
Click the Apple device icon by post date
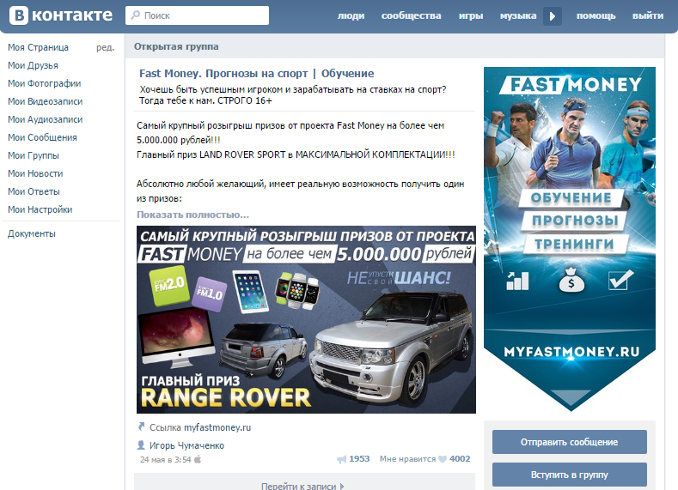pos(198,459)
